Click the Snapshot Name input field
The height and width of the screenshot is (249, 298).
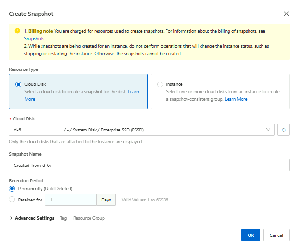(x=149, y=165)
